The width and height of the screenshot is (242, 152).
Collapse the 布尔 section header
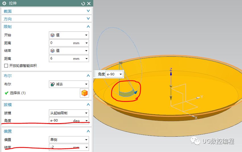[88, 76]
